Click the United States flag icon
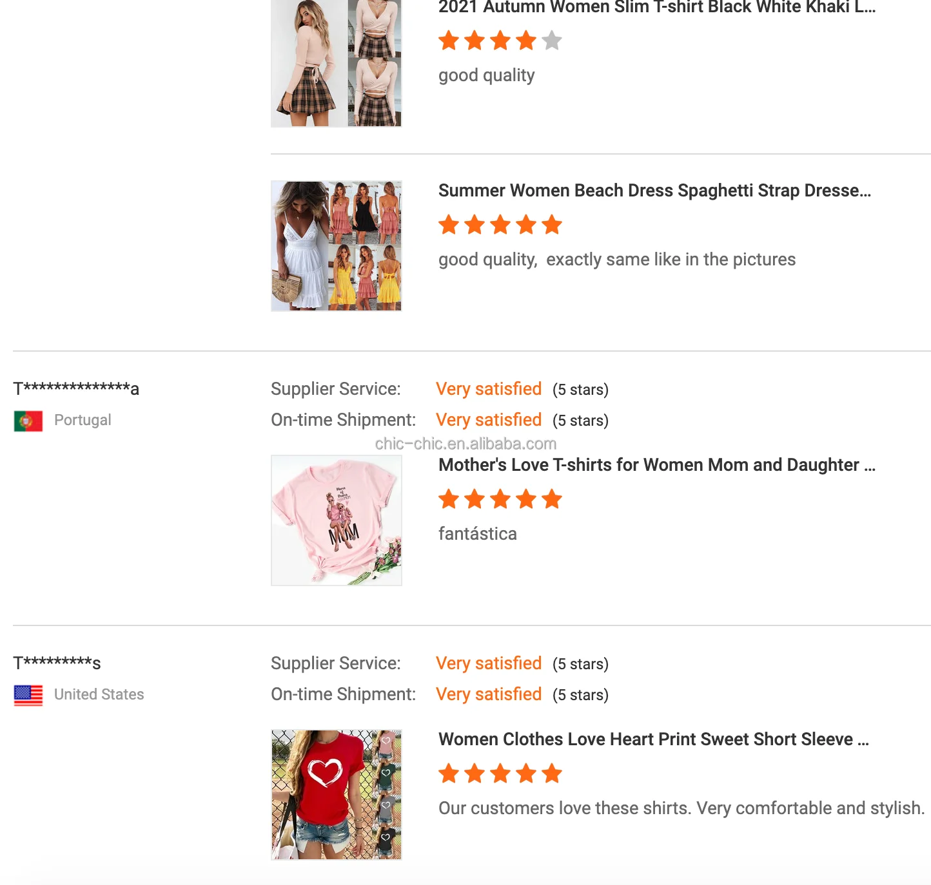931x885 pixels. pos(28,695)
